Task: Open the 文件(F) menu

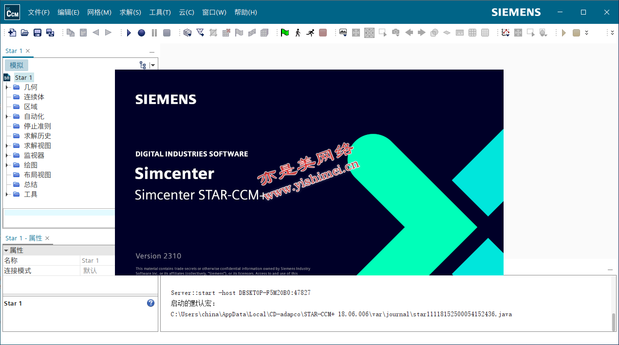Action: (39, 12)
